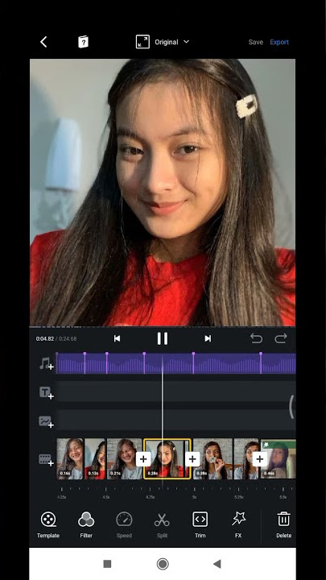This screenshot has width=326, height=580.
Task: Delete the selected clip
Action: 283,524
